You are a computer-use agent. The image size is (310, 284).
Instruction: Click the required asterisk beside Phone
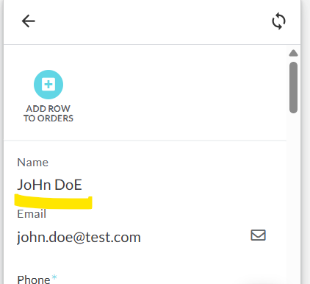tap(54, 277)
